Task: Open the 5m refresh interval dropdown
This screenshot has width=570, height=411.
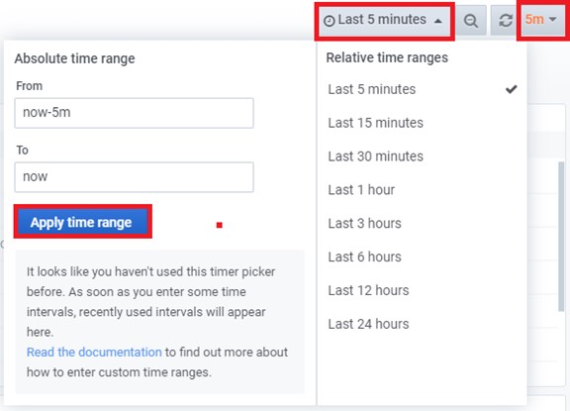Action: 541,20
